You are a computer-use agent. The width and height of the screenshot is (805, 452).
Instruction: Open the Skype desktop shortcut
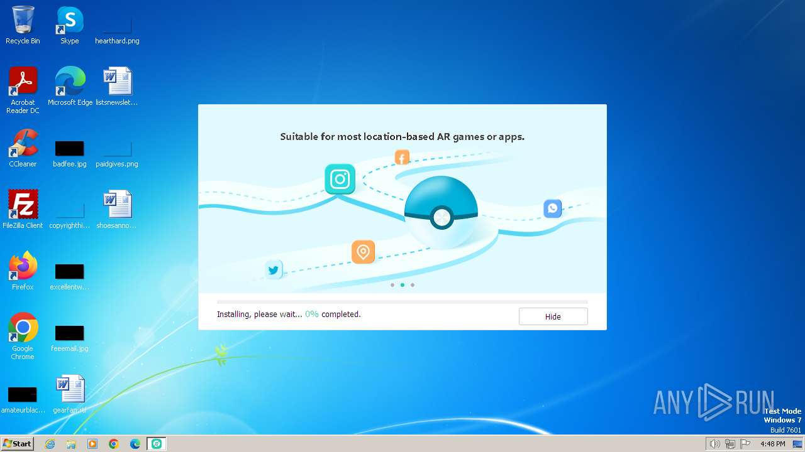70,25
